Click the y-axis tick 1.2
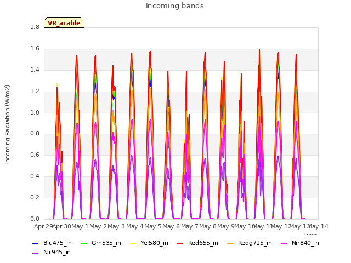The width and height of the screenshot is (351, 263). pyautogui.click(x=35, y=92)
